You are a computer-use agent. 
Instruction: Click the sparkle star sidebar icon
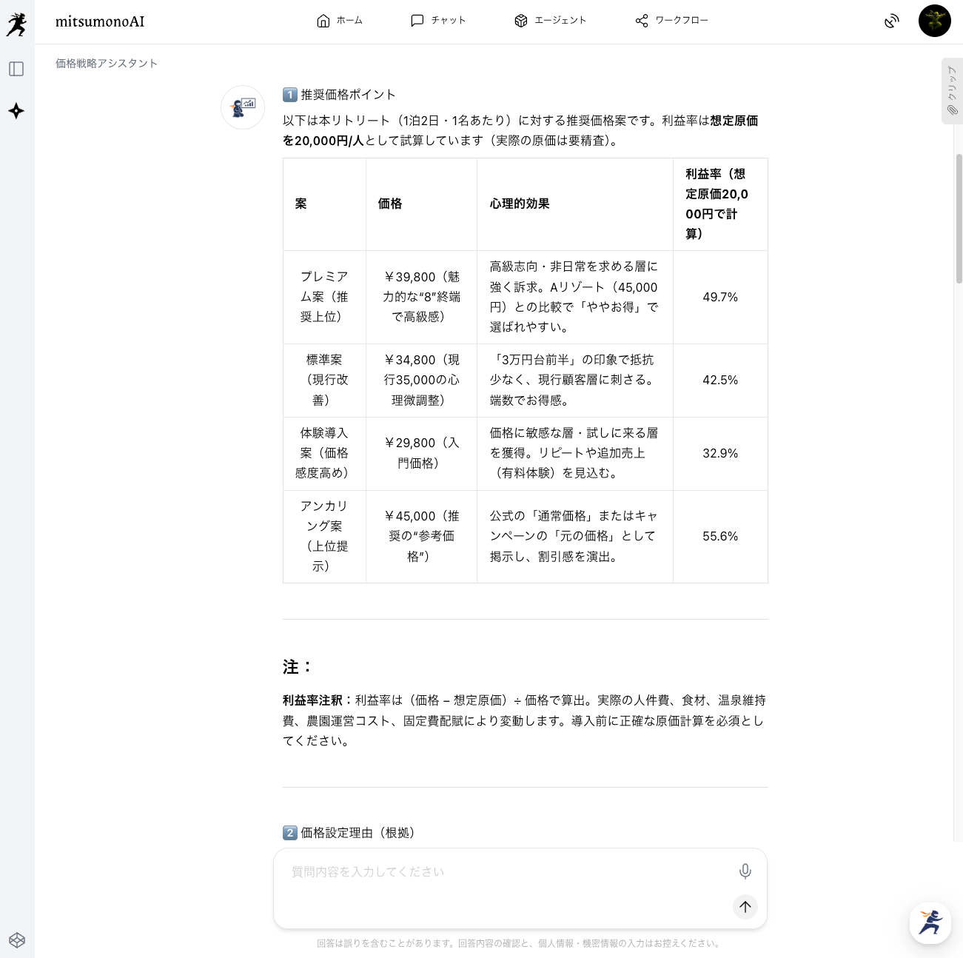click(16, 111)
